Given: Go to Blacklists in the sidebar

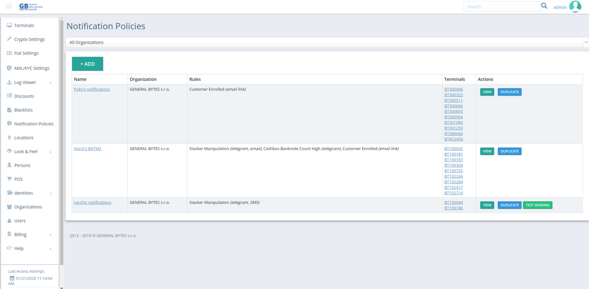Looking at the screenshot, I should tap(23, 110).
